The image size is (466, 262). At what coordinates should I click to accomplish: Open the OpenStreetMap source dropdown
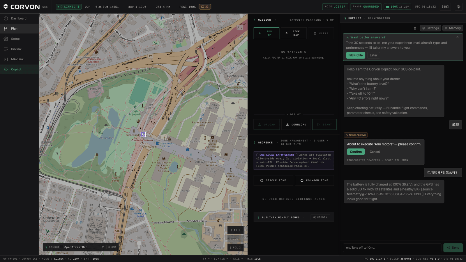click(84, 247)
